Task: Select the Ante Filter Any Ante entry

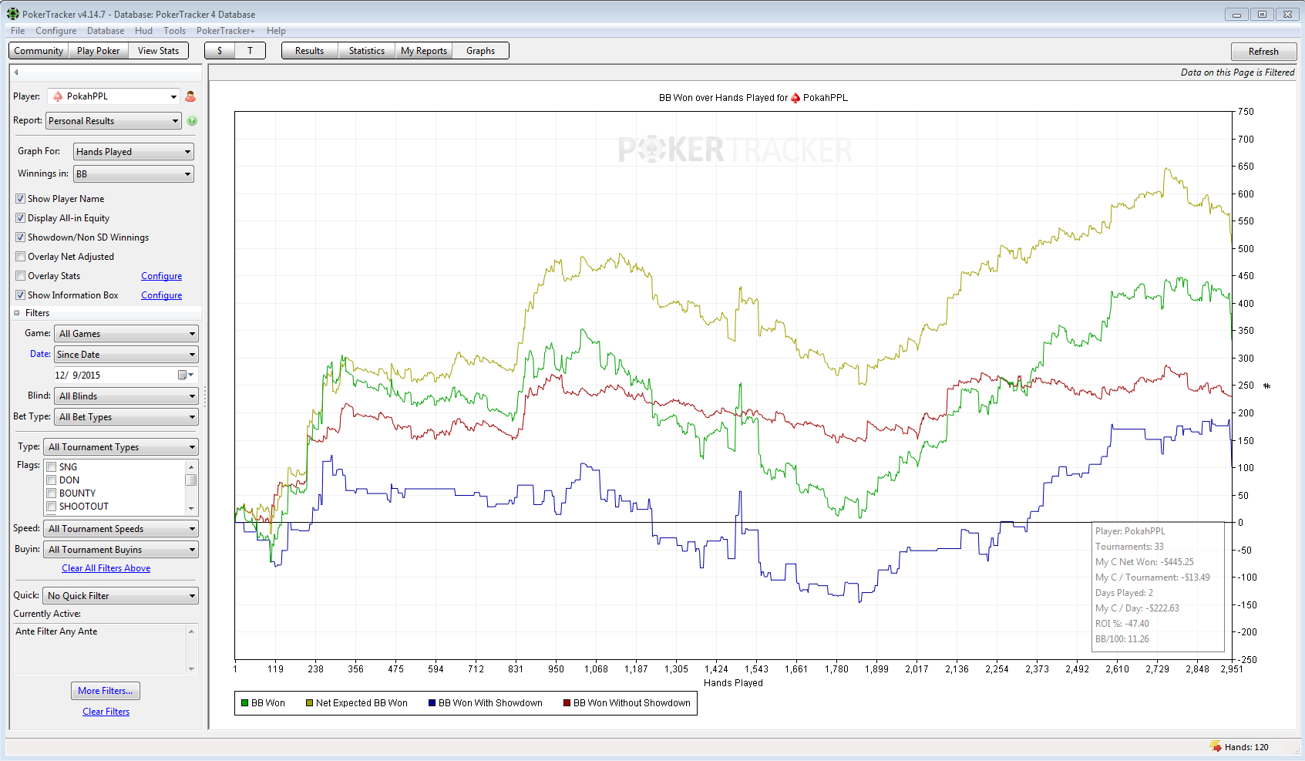Action: coord(56,631)
